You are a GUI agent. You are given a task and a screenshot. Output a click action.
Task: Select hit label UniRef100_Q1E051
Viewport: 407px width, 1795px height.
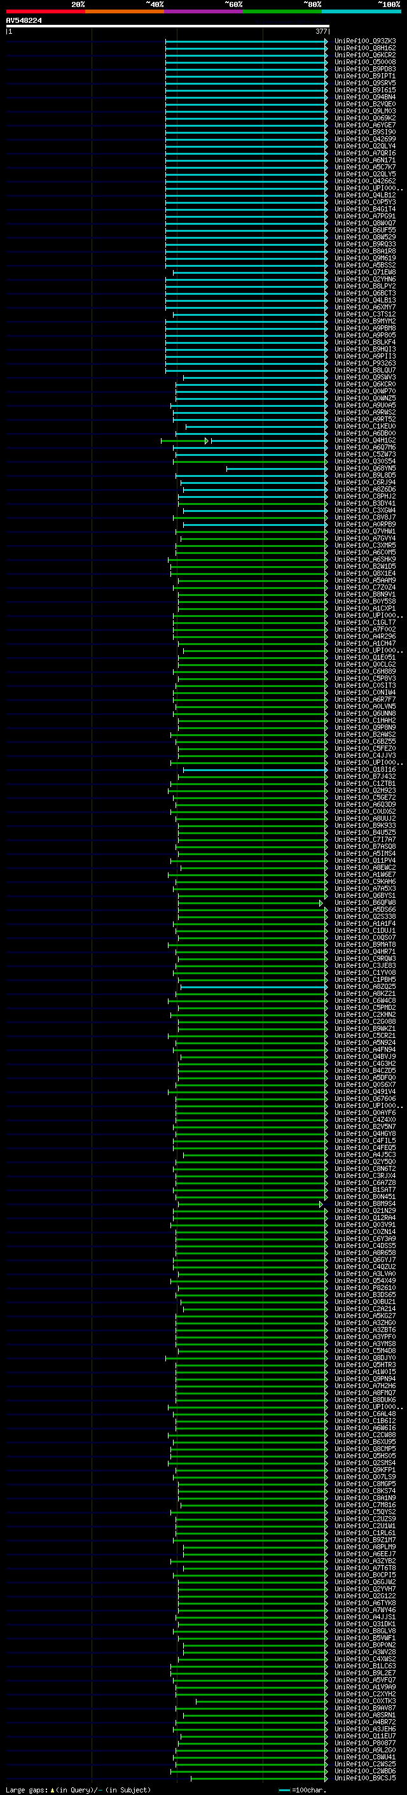[365, 658]
